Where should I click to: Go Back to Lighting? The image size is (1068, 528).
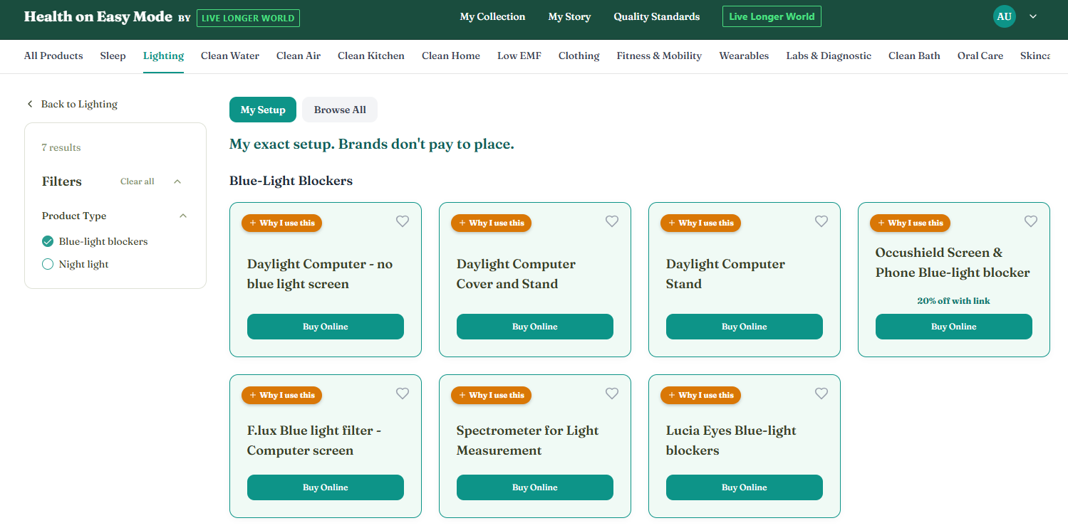[72, 104]
